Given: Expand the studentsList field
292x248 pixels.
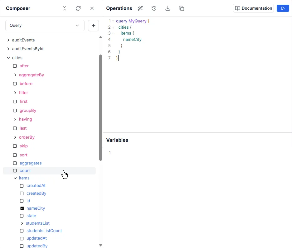Looking at the screenshot, I should tap(22, 223).
